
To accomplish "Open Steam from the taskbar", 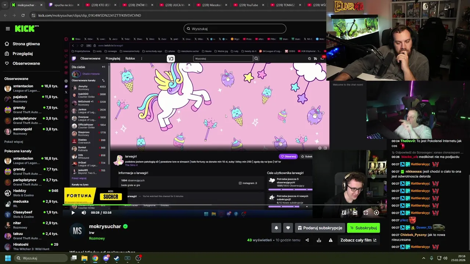I will pyautogui.click(x=117, y=258).
